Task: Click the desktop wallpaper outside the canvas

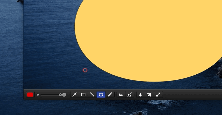Action: [11, 55]
